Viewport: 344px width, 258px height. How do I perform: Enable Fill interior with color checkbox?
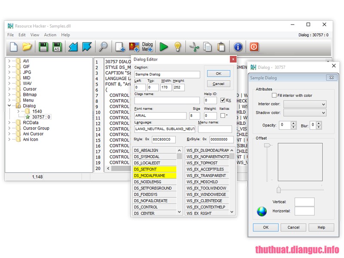(274, 95)
